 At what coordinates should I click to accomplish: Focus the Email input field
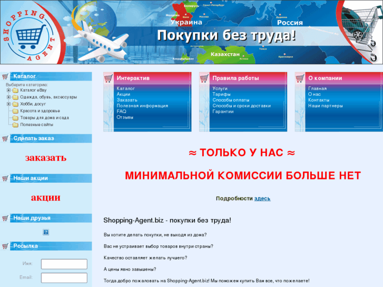pyautogui.click(x=64, y=278)
